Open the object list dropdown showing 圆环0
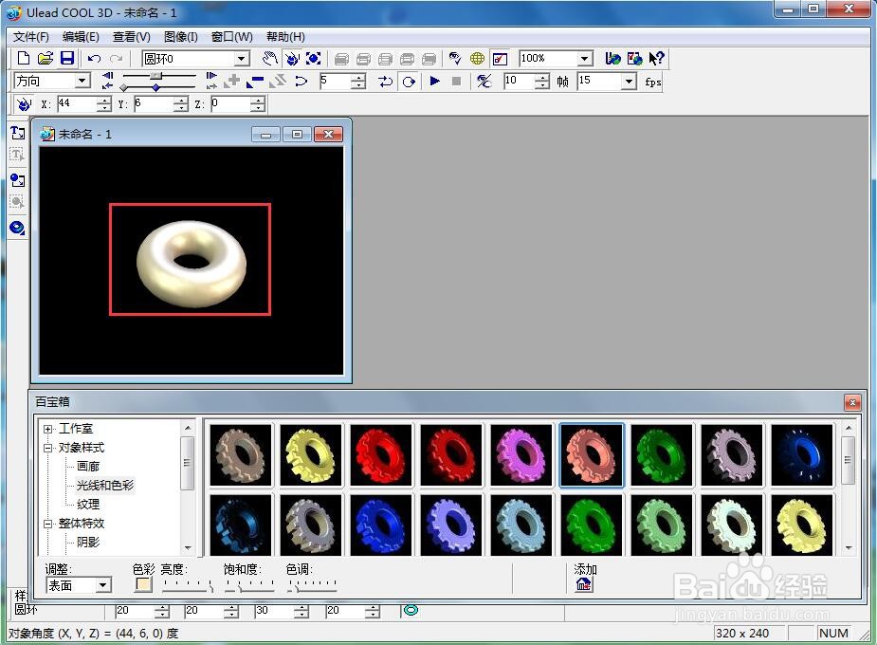This screenshot has height=645, width=877. pyautogui.click(x=242, y=58)
